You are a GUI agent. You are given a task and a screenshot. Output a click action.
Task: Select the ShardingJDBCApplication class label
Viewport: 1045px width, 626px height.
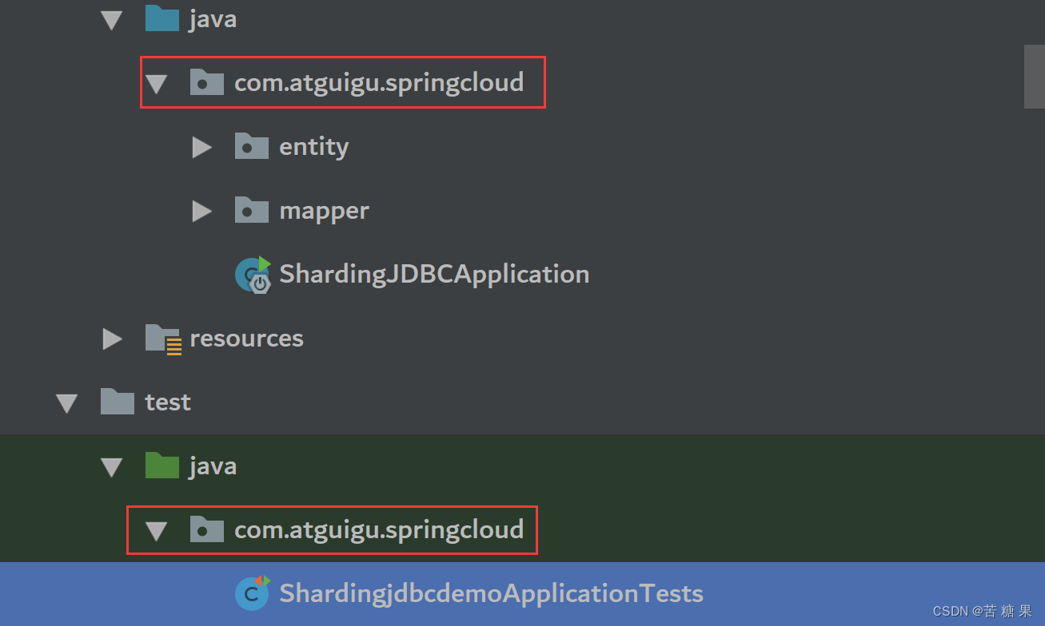point(433,274)
